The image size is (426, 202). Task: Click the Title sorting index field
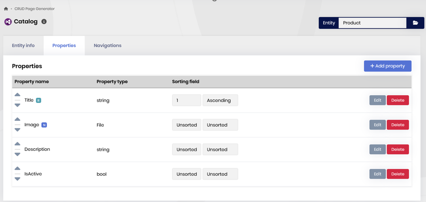click(186, 100)
